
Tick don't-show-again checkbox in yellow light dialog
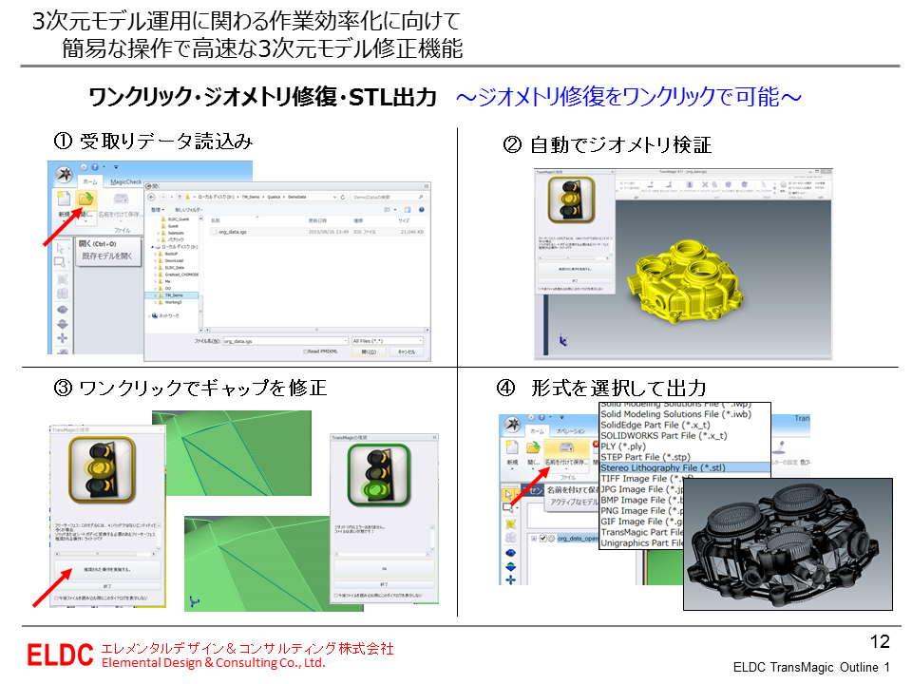click(56, 598)
